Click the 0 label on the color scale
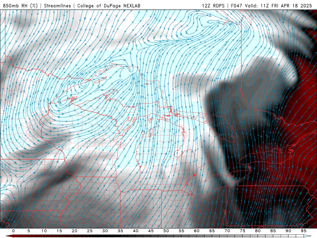Image resolution: width=317 pixels, height=238 pixels. point(13,231)
